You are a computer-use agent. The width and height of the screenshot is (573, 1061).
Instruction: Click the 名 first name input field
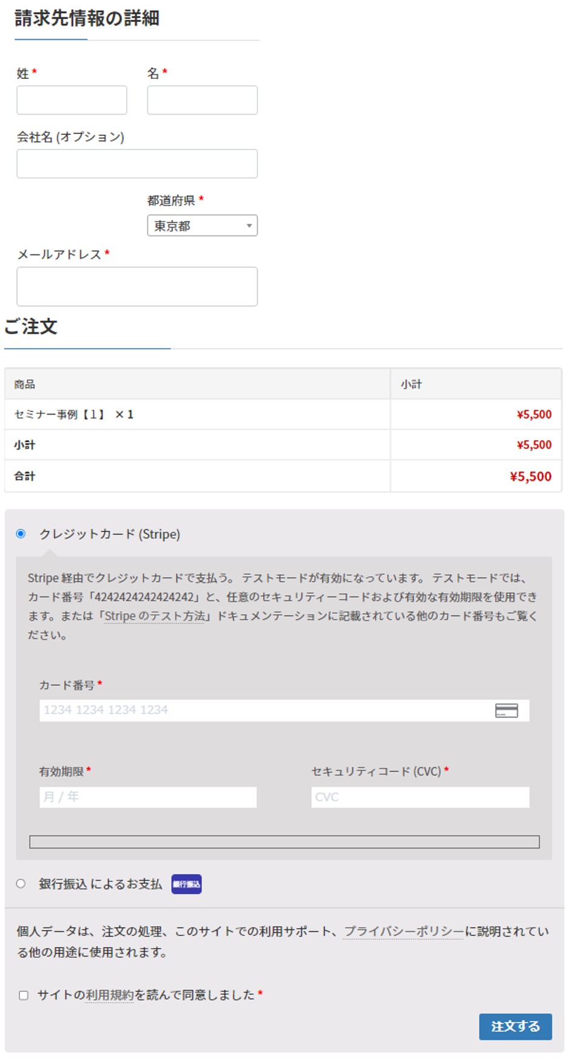click(202, 100)
